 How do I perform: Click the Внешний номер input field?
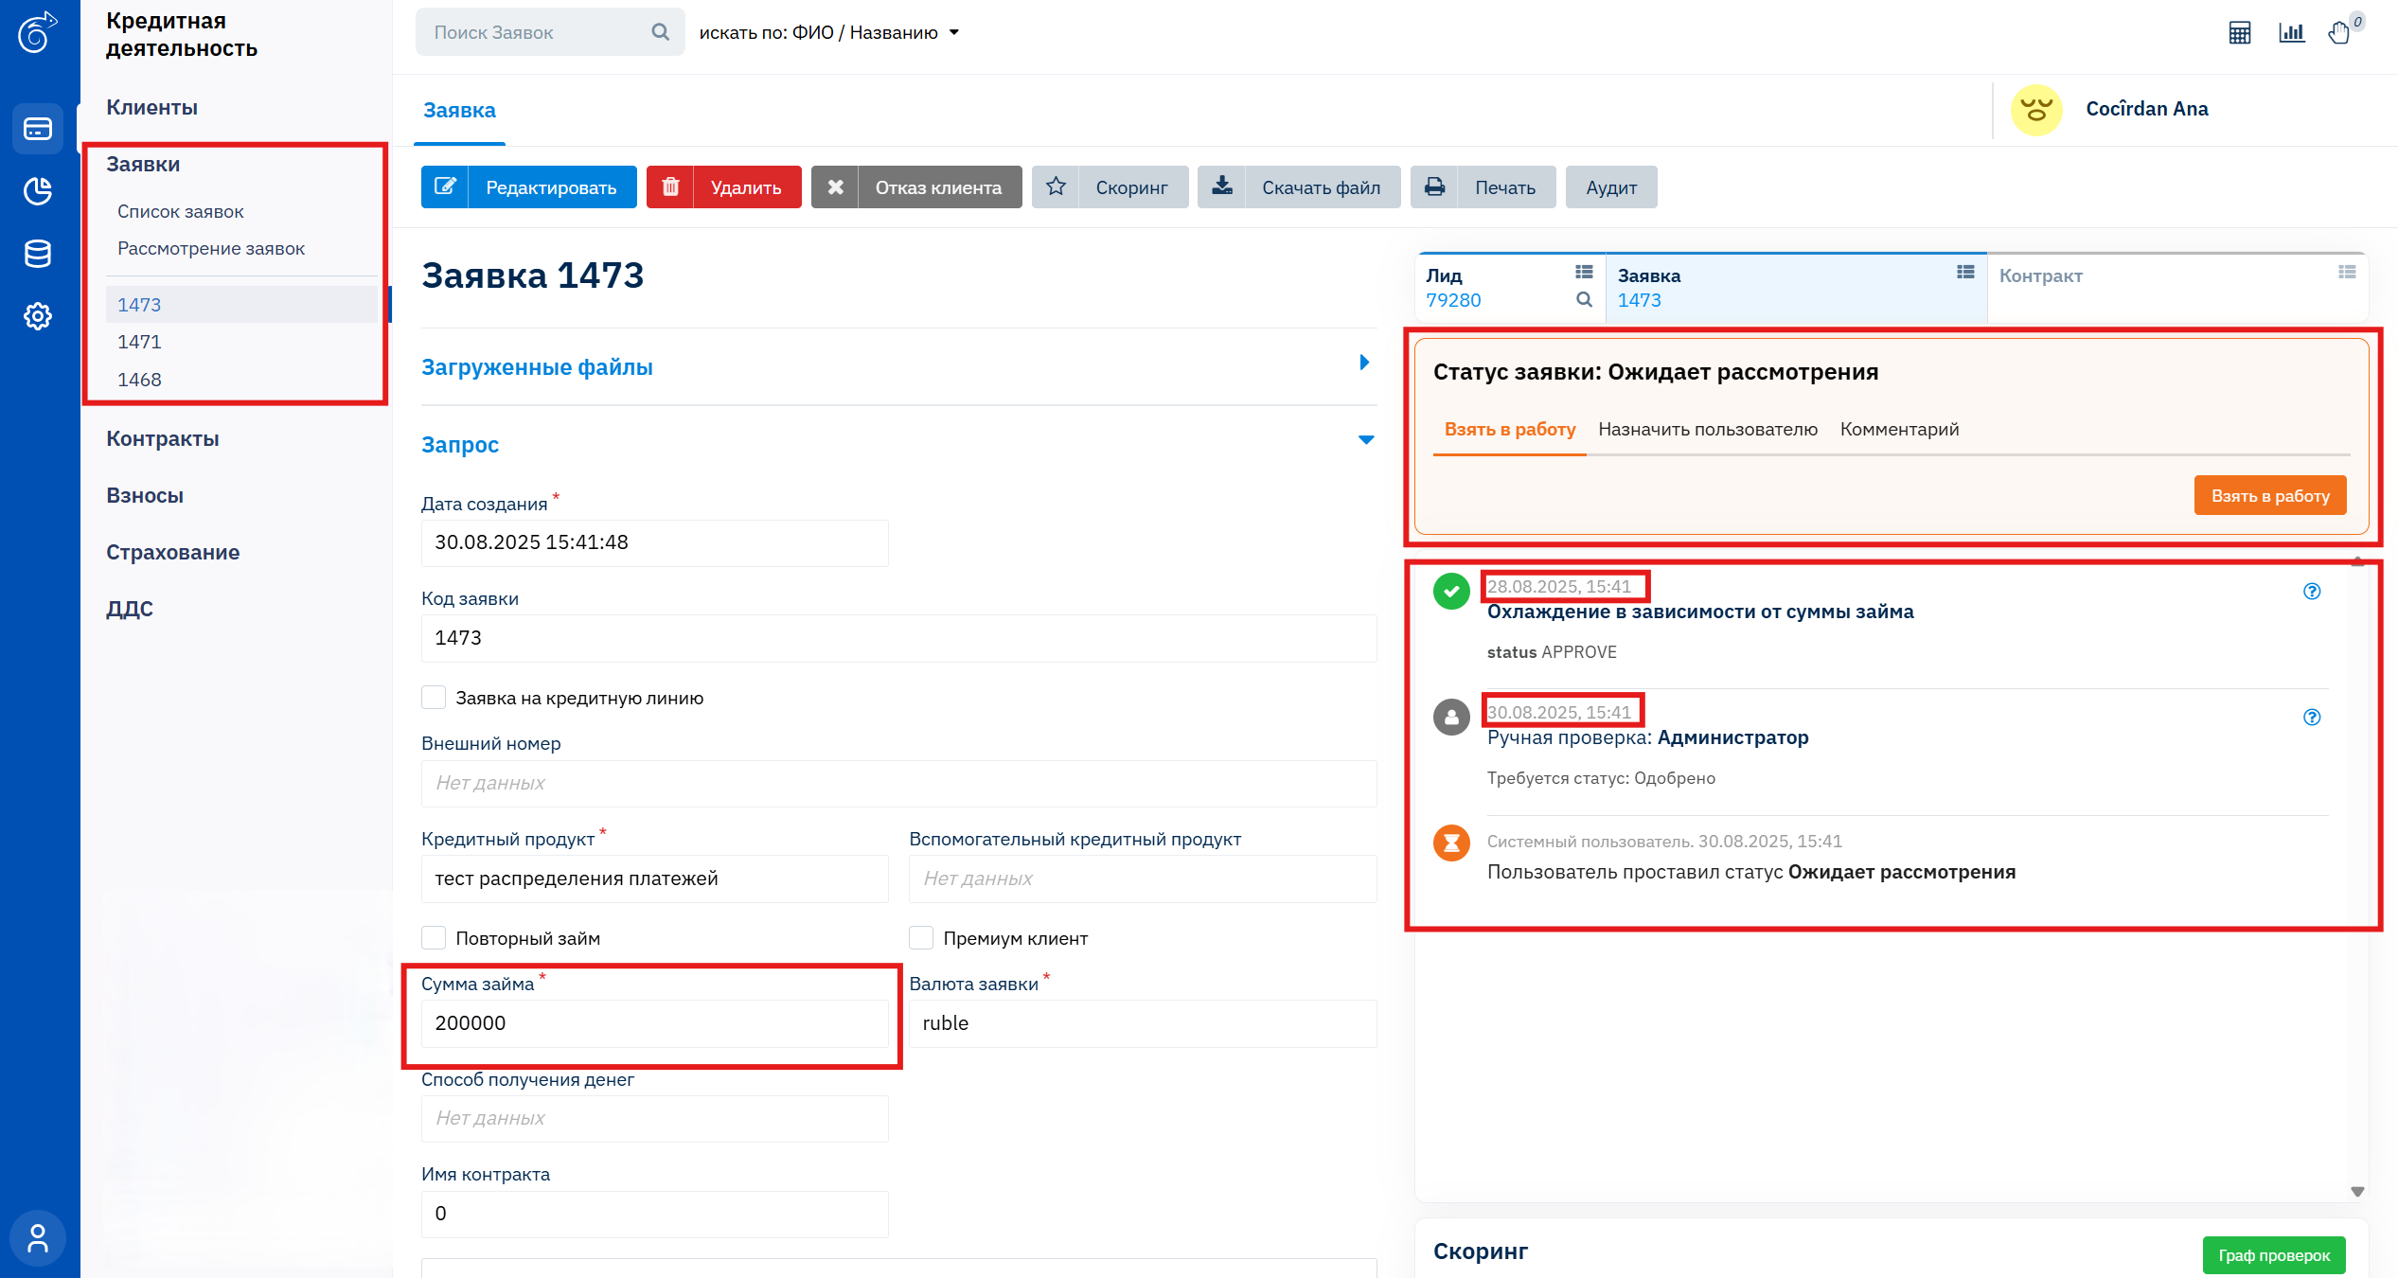898,784
